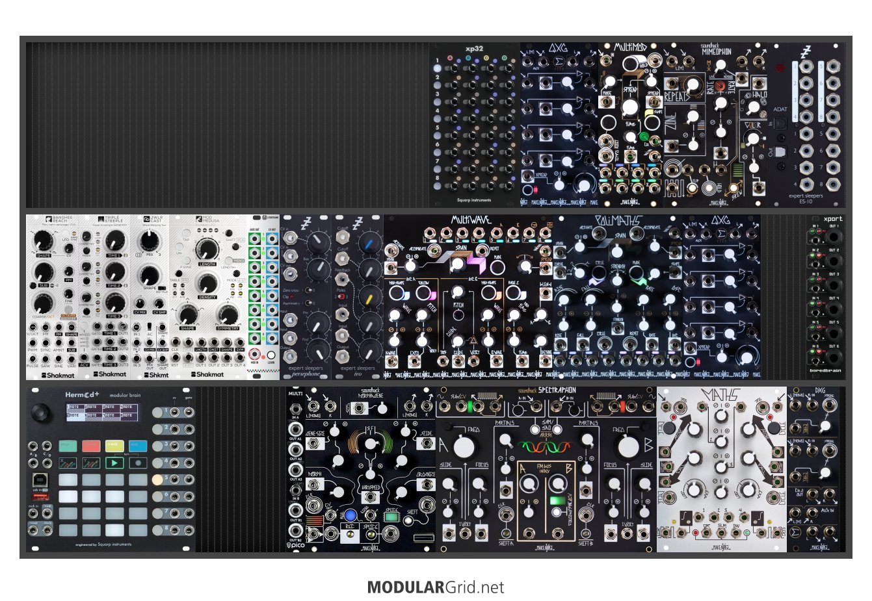Toggle the track 8 button on Hermod+
Screen dimensions: 872x601
click(x=157, y=530)
